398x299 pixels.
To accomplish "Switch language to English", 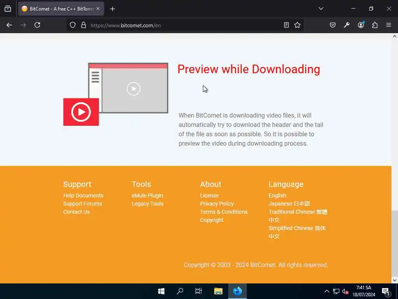I will (x=277, y=195).
